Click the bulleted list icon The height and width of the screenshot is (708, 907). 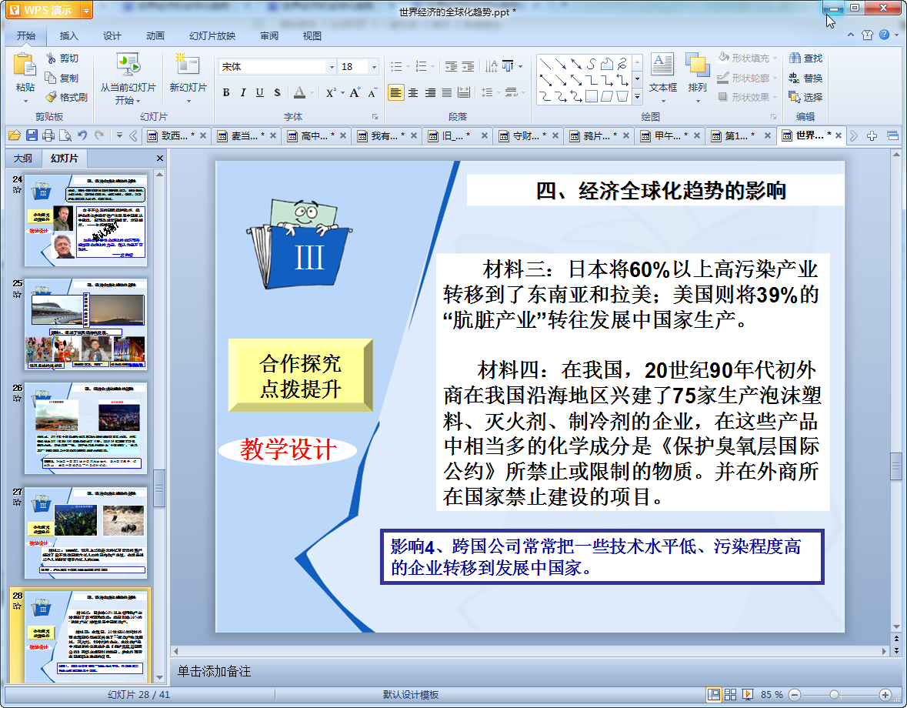click(396, 66)
